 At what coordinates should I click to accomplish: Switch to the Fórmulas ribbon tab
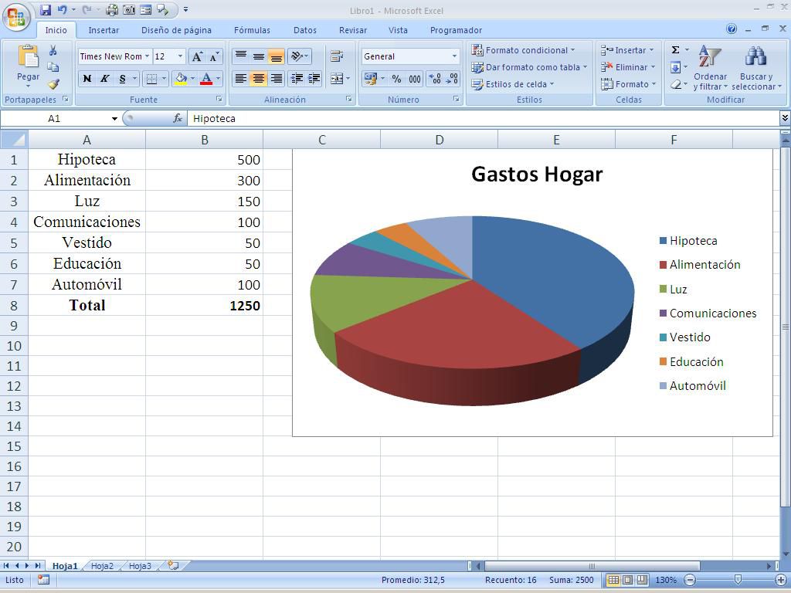(x=252, y=30)
